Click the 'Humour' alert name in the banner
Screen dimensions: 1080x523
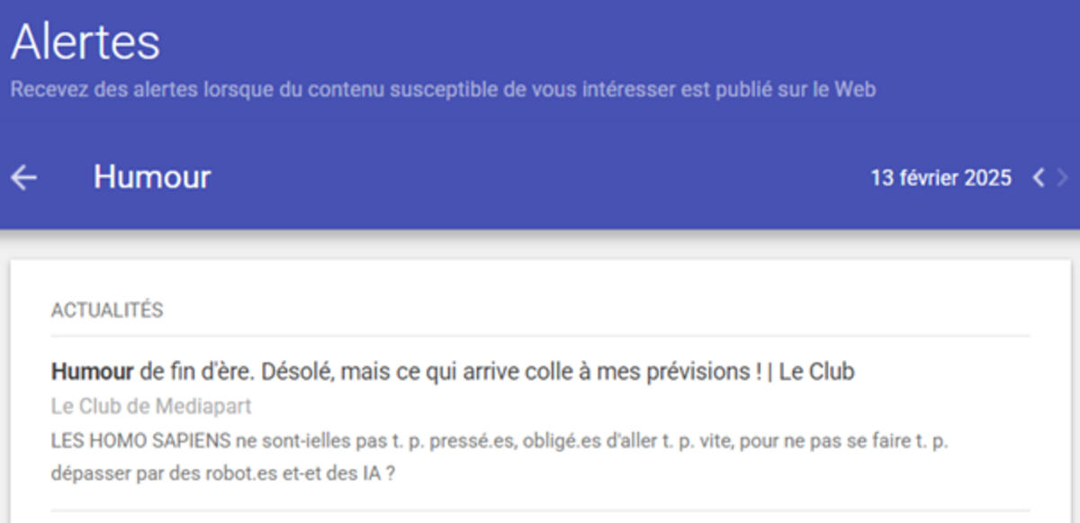tap(151, 176)
